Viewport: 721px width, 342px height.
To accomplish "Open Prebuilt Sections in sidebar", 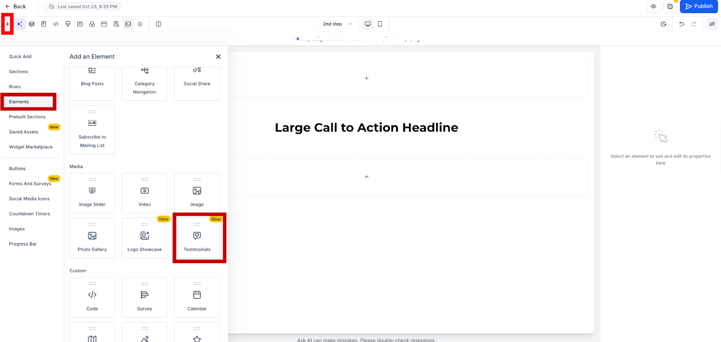I will [x=27, y=117].
